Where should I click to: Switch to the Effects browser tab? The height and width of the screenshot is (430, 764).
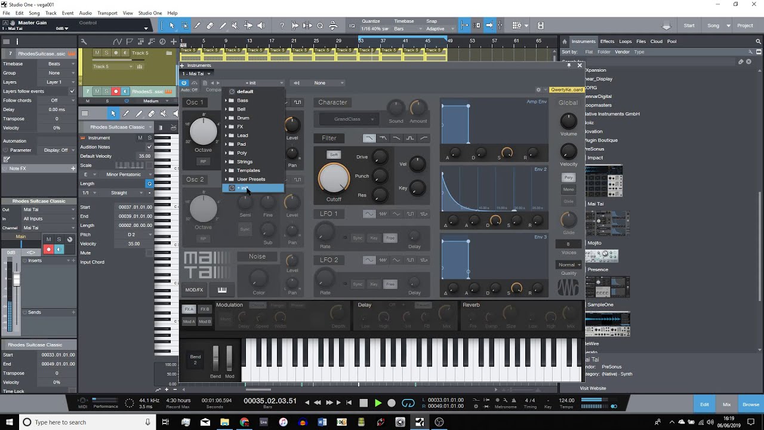(607, 41)
